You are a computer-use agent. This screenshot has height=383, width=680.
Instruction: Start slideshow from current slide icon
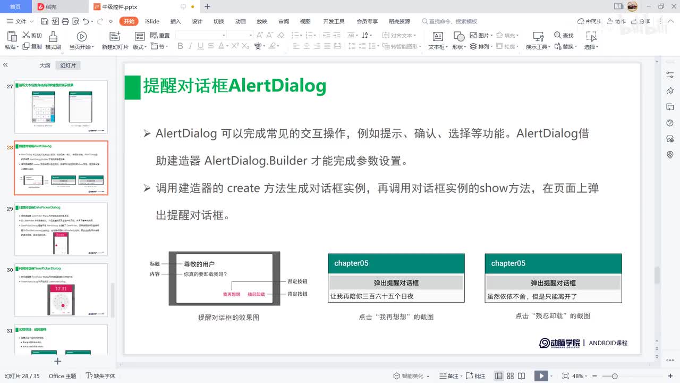point(81,36)
